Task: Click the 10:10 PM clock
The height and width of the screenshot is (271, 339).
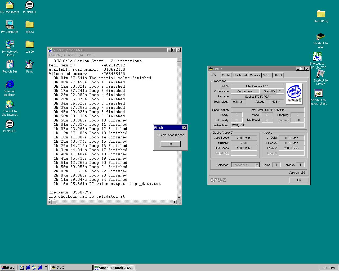Action: [329, 268]
